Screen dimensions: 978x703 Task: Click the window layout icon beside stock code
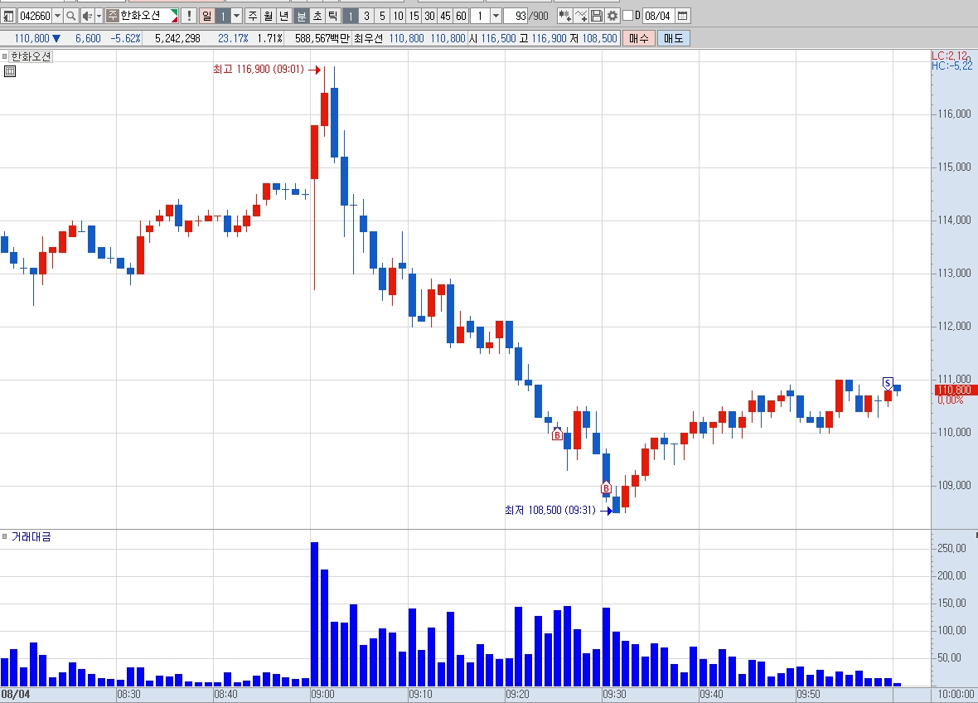point(9,16)
